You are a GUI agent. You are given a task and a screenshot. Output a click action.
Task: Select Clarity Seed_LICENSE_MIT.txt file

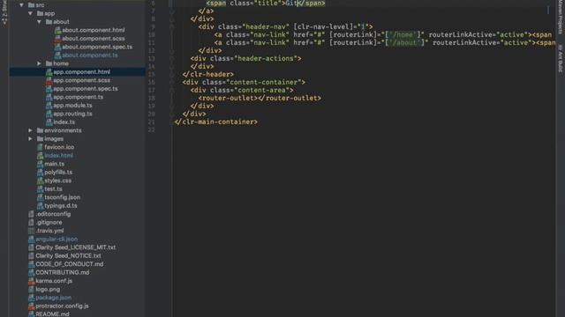(76, 247)
